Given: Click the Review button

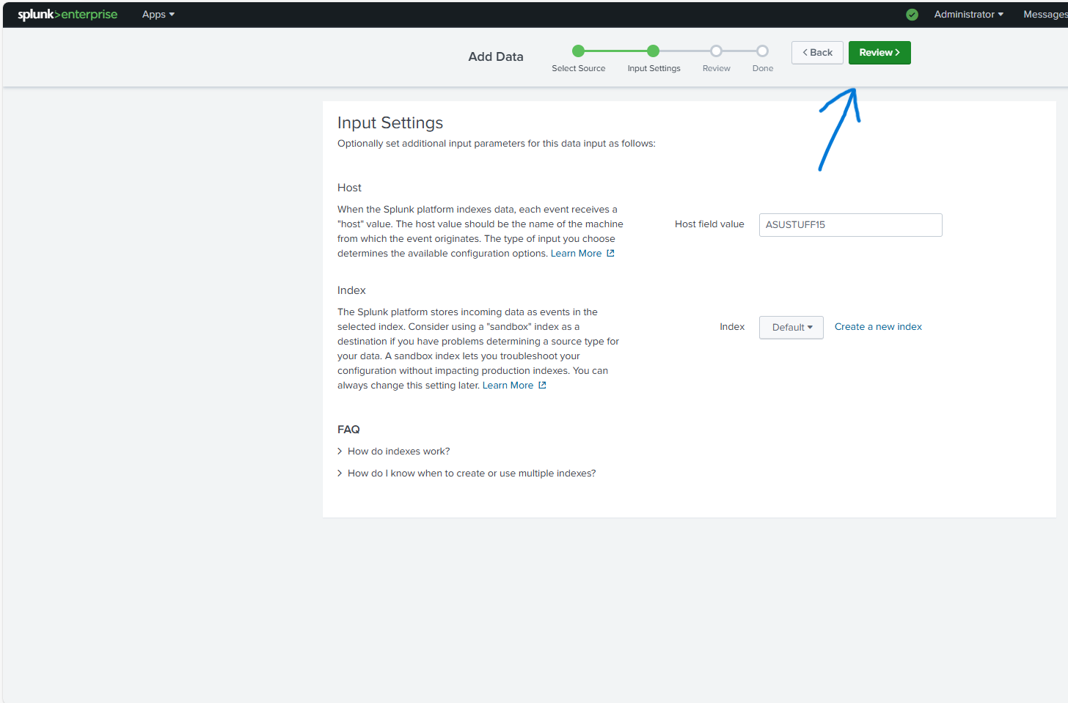Looking at the screenshot, I should [x=879, y=52].
